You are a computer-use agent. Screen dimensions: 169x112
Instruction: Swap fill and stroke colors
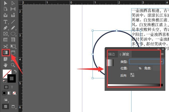pos(16,71)
